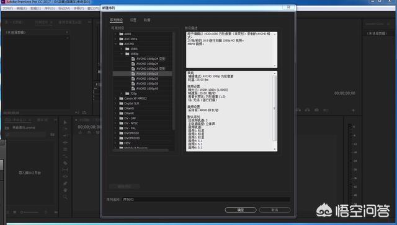This screenshot has width=397, height=225.
Task: Click the Export Frame camera icon
Action: point(316,110)
